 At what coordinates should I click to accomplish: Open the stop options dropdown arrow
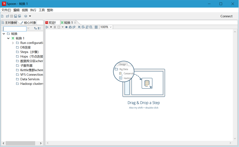[62, 27]
